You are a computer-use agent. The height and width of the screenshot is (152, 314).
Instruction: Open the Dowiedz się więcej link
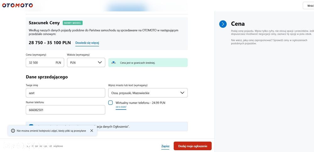87,43
